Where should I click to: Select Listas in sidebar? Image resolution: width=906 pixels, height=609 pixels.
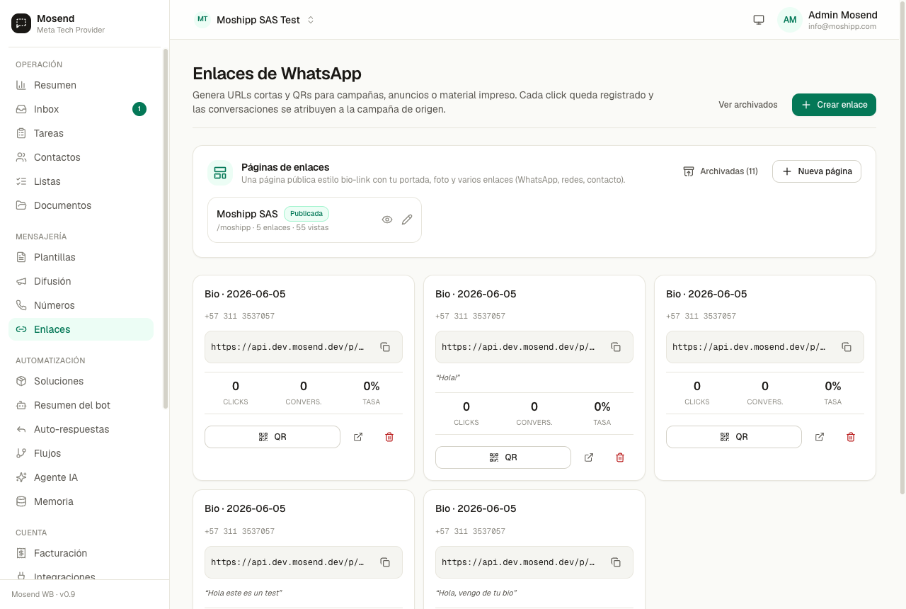(81, 181)
